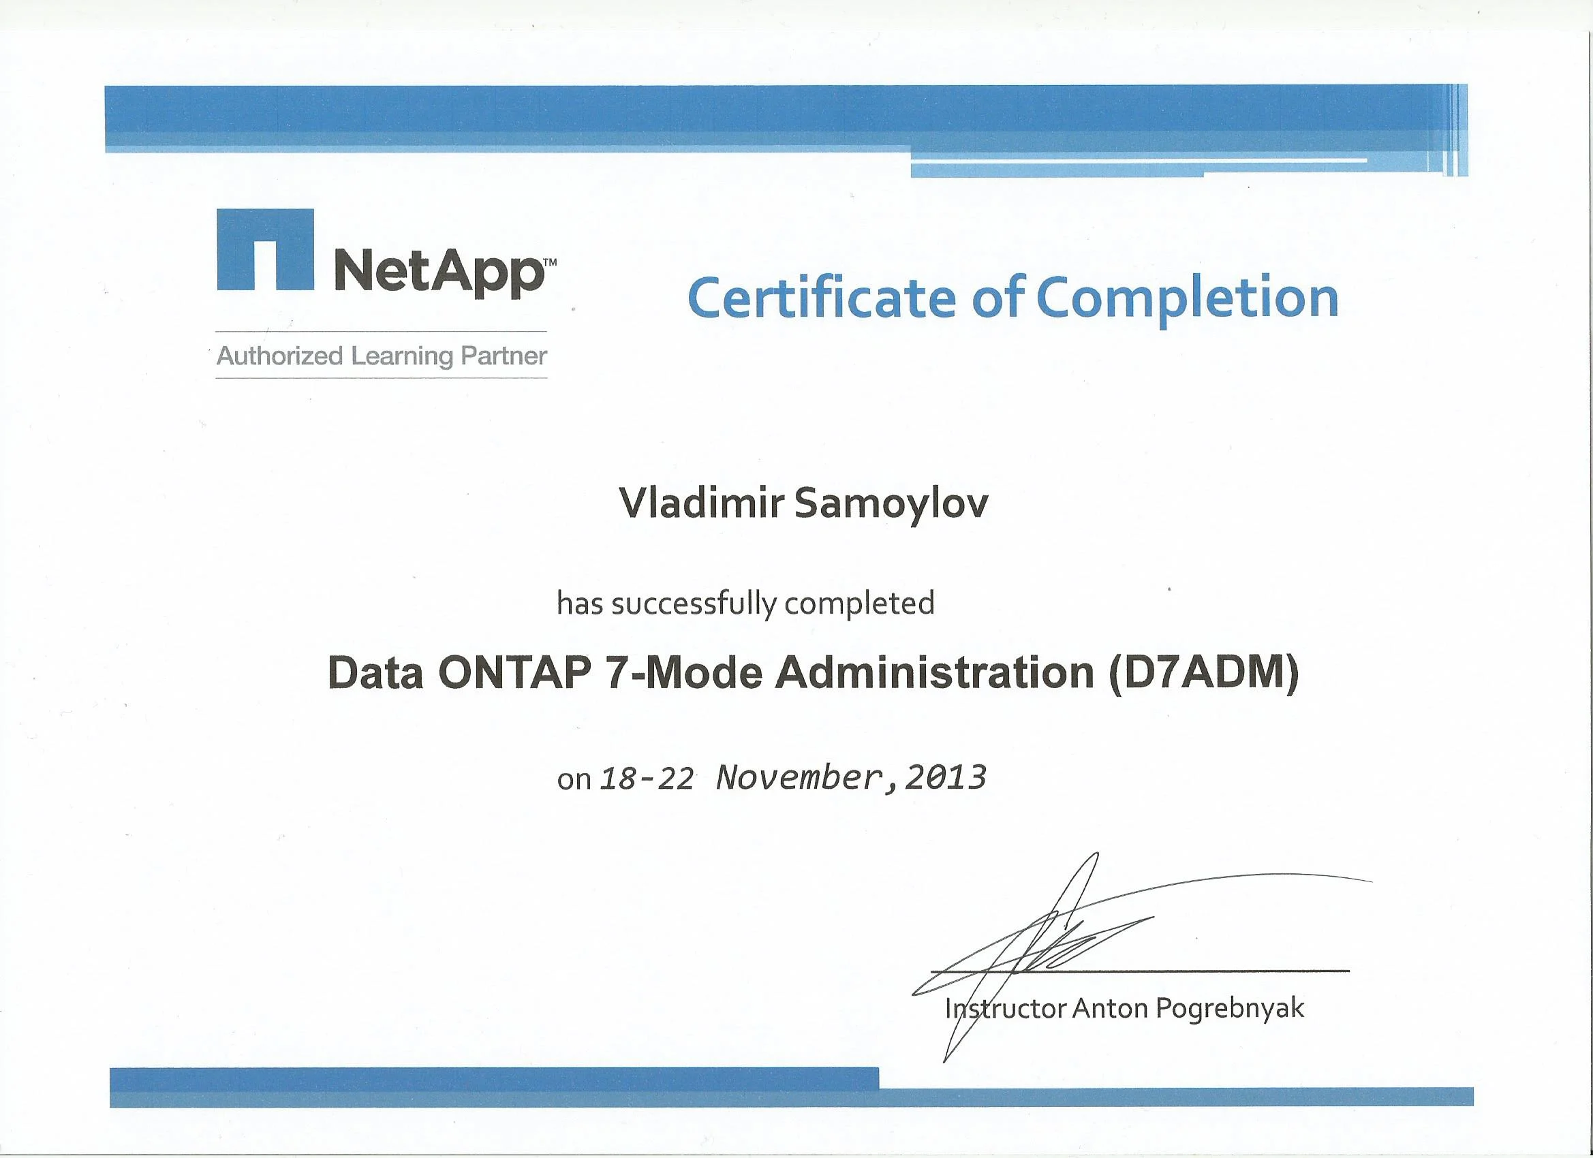Screen dimensions: 1593x1158
Task: Click the November, 2013 date text
Action: pos(850,777)
